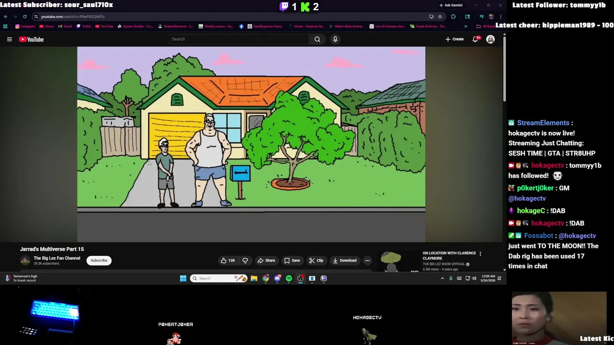Open the Watch Akira Anime bookmark
The height and width of the screenshot is (345, 614).
347,26
